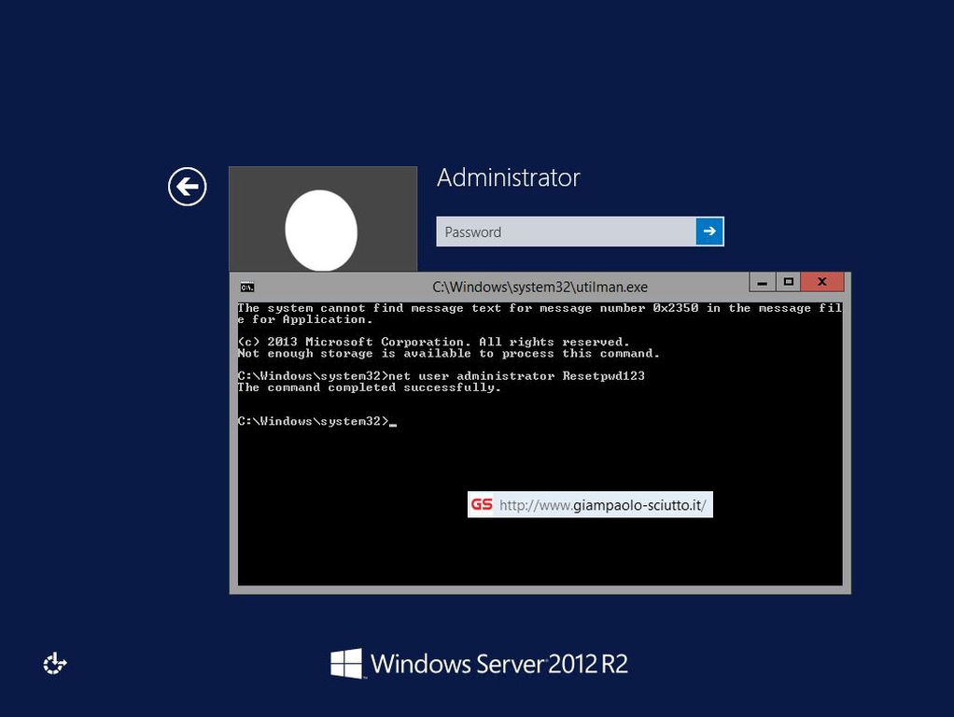
Task: Submit password with the arrow button
Action: click(709, 232)
